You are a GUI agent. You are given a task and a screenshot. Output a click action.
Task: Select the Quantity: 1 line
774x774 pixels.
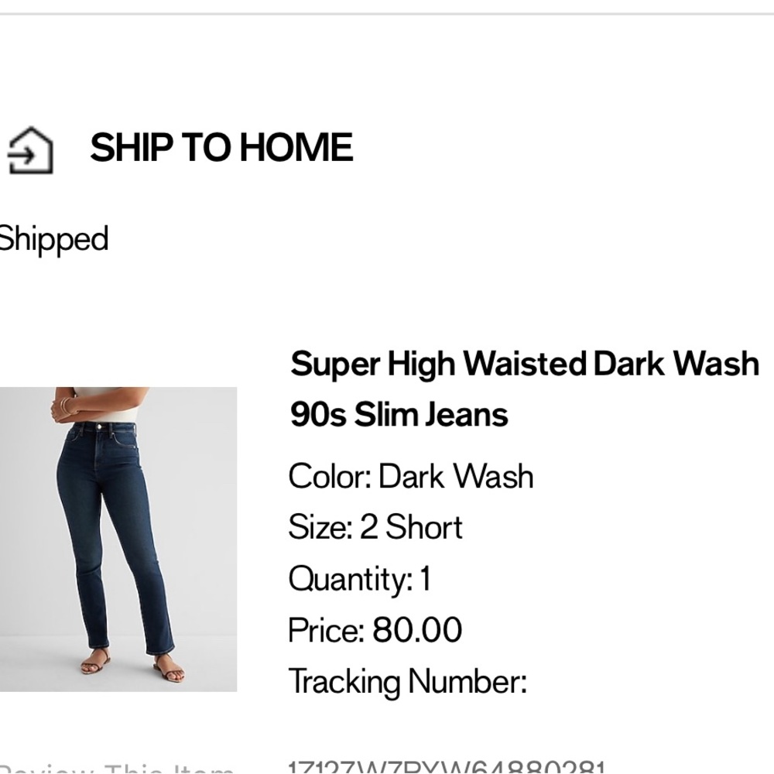click(x=360, y=578)
